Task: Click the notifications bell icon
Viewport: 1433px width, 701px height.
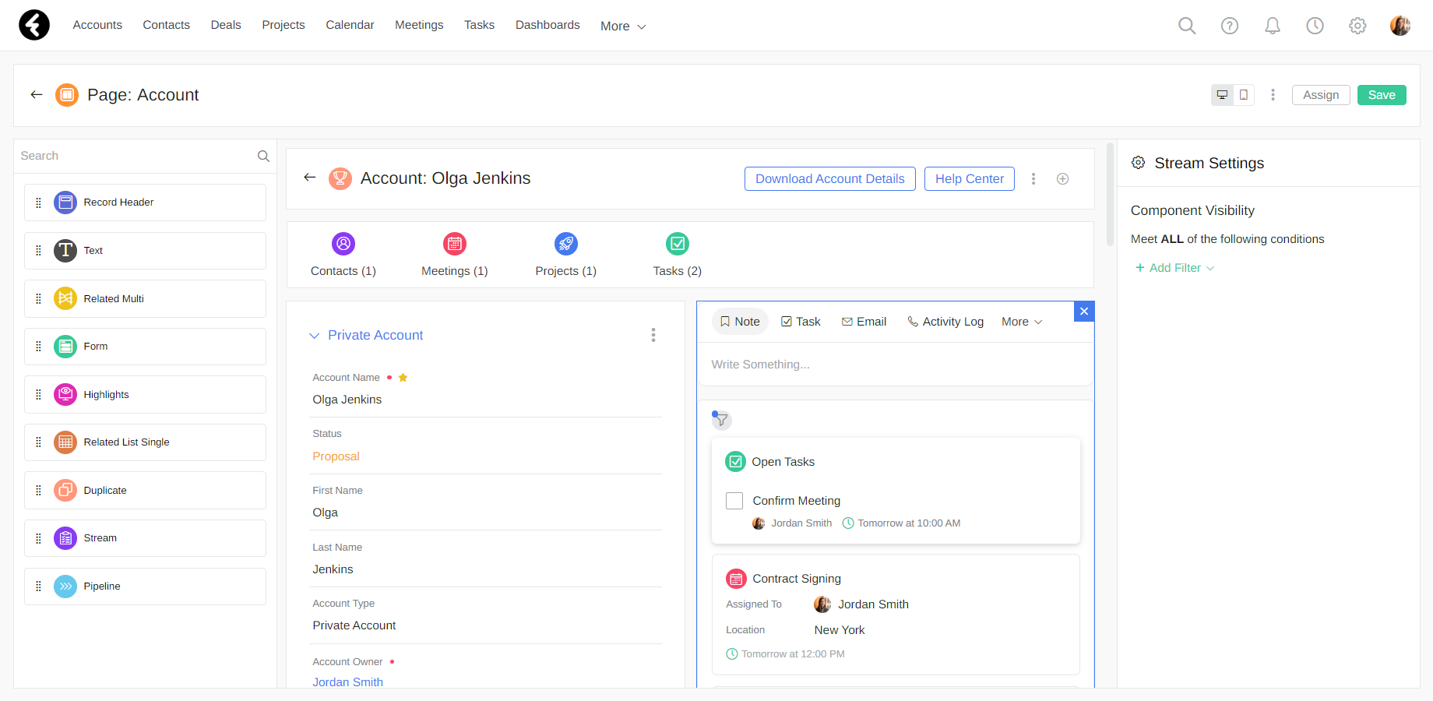Action: click(x=1272, y=26)
